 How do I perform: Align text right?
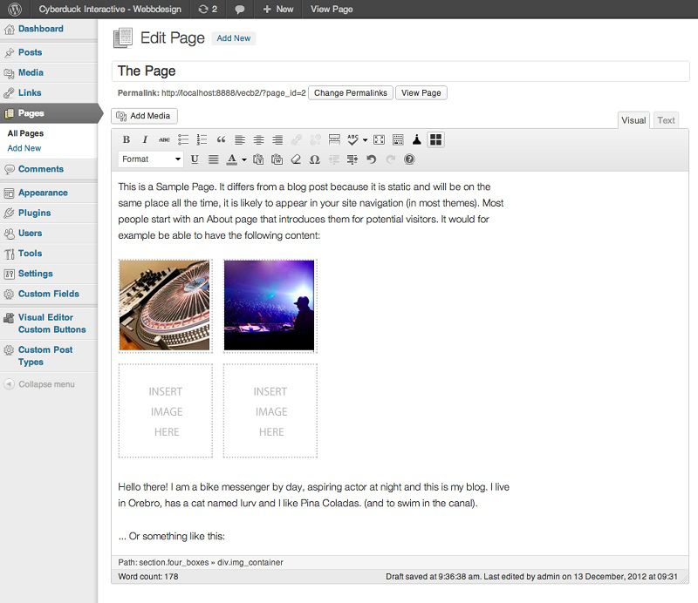[x=277, y=139]
